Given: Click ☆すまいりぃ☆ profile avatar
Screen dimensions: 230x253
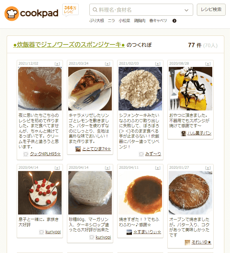Looking at the screenshot, I should click(129, 232).
